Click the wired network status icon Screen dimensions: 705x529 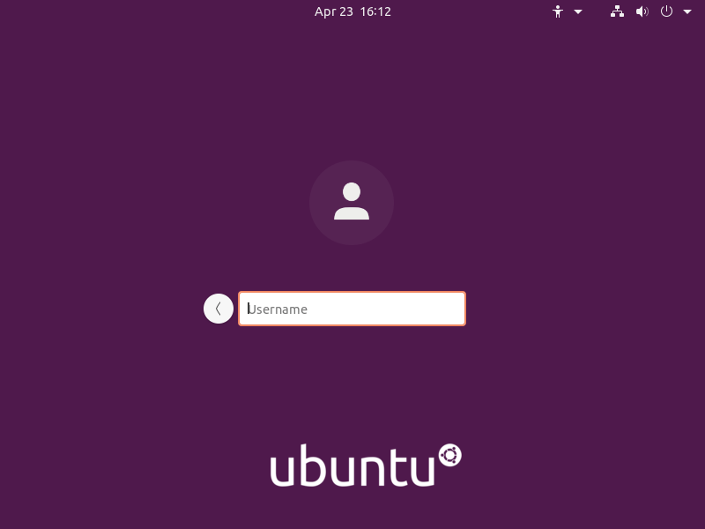click(617, 11)
